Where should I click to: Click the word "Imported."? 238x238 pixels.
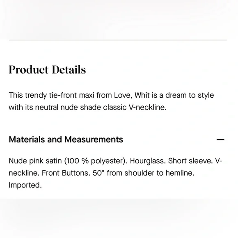click(x=25, y=185)
